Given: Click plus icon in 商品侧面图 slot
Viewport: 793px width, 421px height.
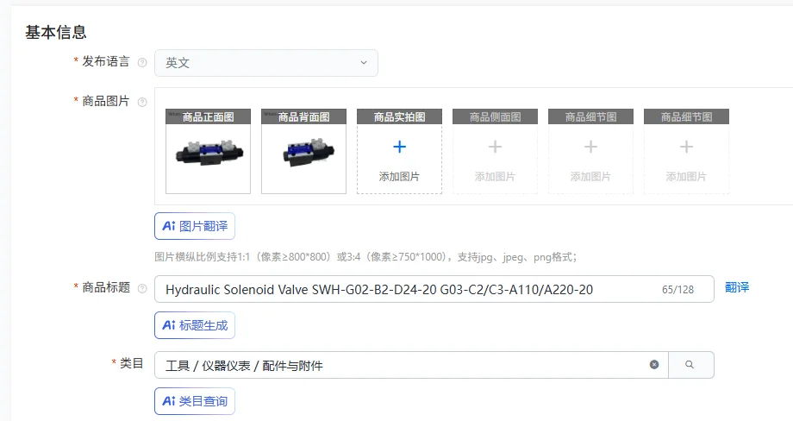Looking at the screenshot, I should pos(495,147).
